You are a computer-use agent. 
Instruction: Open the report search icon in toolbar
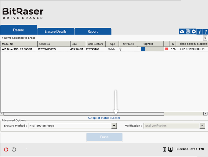click(188, 32)
